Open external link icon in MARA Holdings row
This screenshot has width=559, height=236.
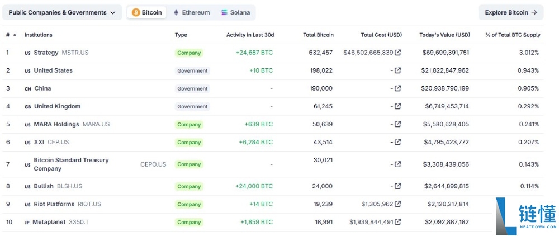397,124
